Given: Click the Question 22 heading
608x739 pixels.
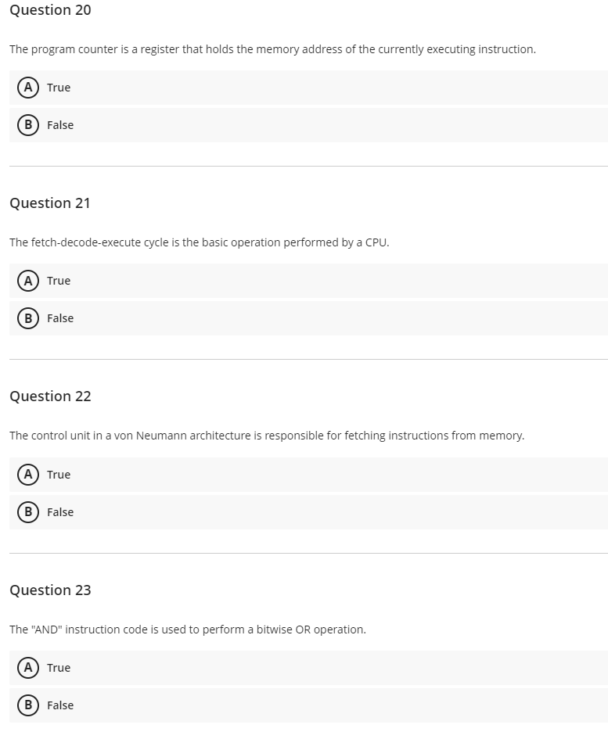Looking at the screenshot, I should click(x=50, y=396).
